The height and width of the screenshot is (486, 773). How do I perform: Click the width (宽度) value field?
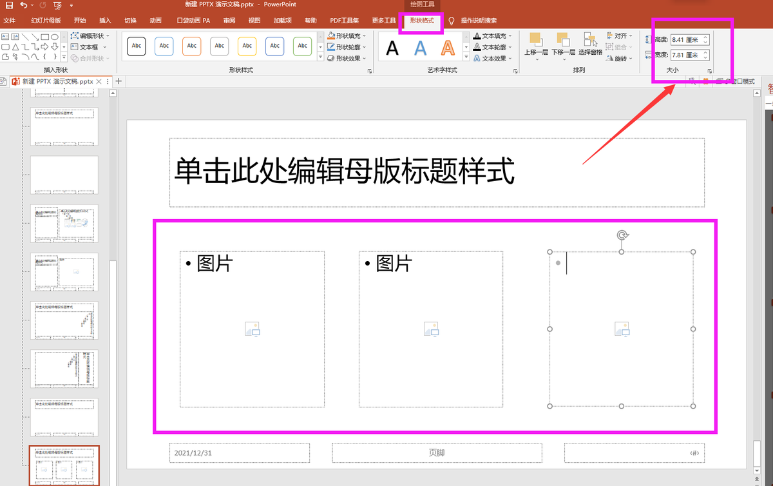pyautogui.click(x=685, y=55)
